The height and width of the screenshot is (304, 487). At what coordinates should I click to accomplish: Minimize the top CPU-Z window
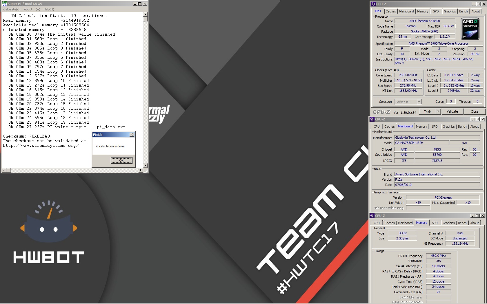pos(474,4)
